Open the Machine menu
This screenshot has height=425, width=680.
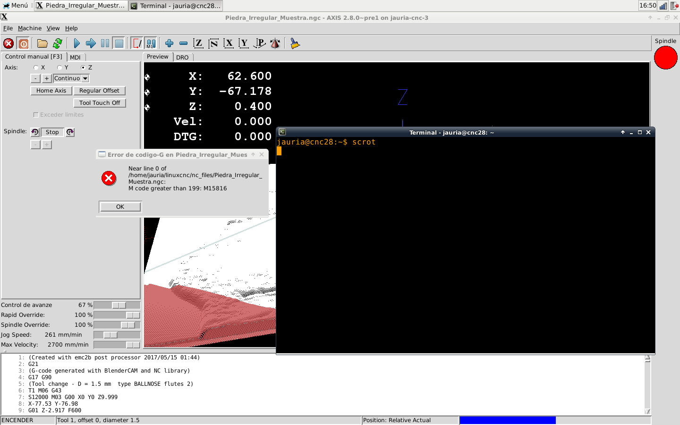(x=29, y=28)
